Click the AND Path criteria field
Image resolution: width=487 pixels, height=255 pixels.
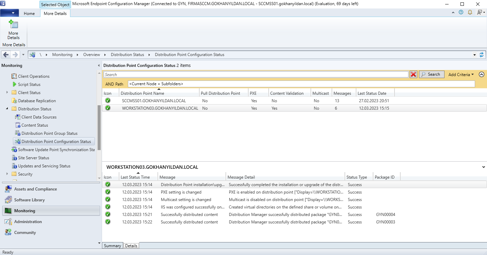pyautogui.click(x=301, y=84)
